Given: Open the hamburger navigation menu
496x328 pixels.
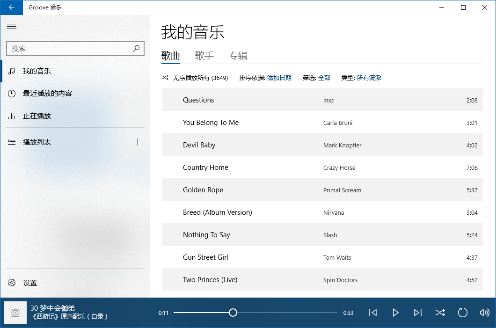Looking at the screenshot, I should pyautogui.click(x=12, y=27).
